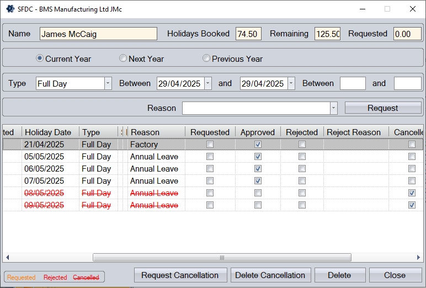Open the Type dropdown showing Full Day

108,83
